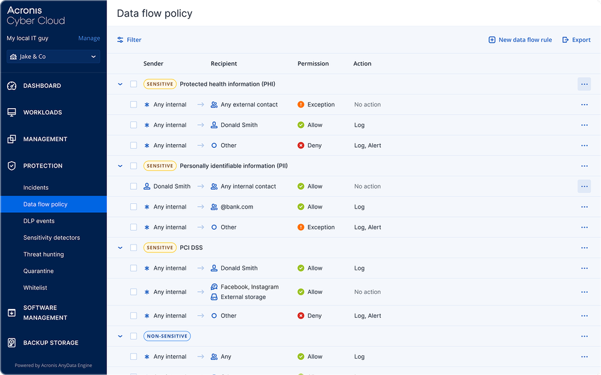Select the Facebook, Instagram rule checkbox
The width and height of the screenshot is (601, 375).
[133, 292]
